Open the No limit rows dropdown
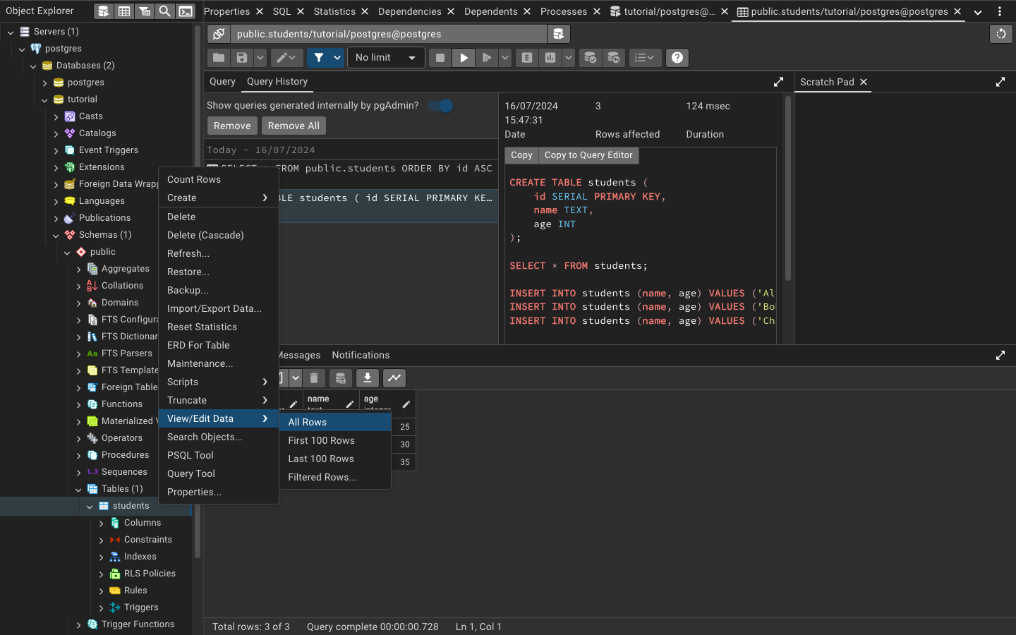Viewport: 1016px width, 635px height. point(385,58)
